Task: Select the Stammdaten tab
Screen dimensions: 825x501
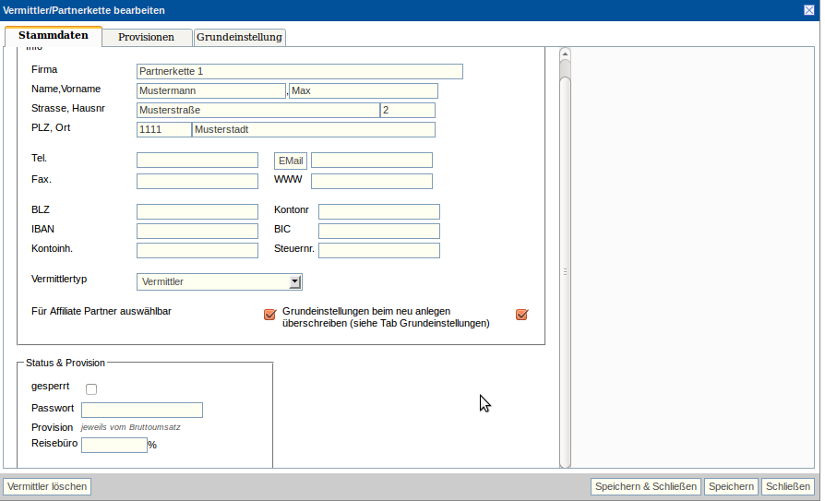Action: pyautogui.click(x=54, y=36)
